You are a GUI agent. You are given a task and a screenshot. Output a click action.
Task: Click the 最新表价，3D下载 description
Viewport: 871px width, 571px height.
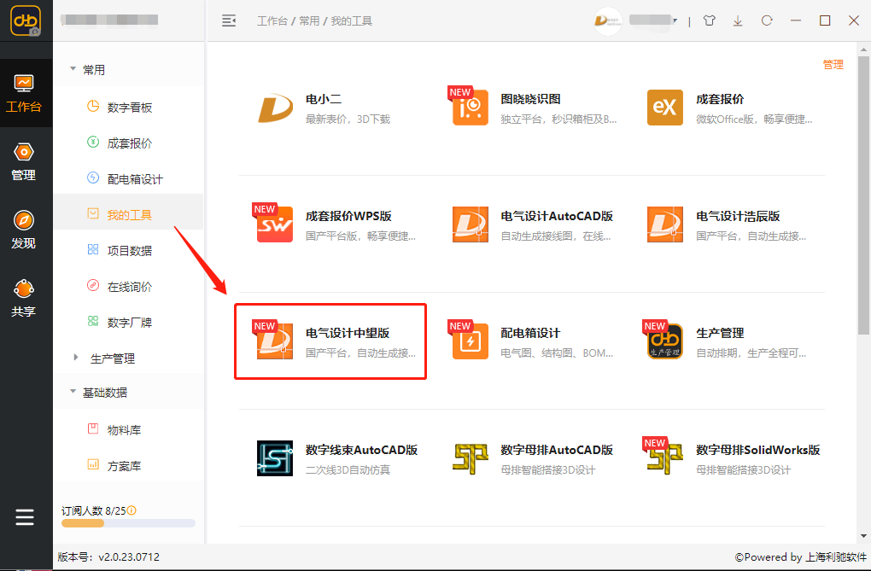(348, 119)
